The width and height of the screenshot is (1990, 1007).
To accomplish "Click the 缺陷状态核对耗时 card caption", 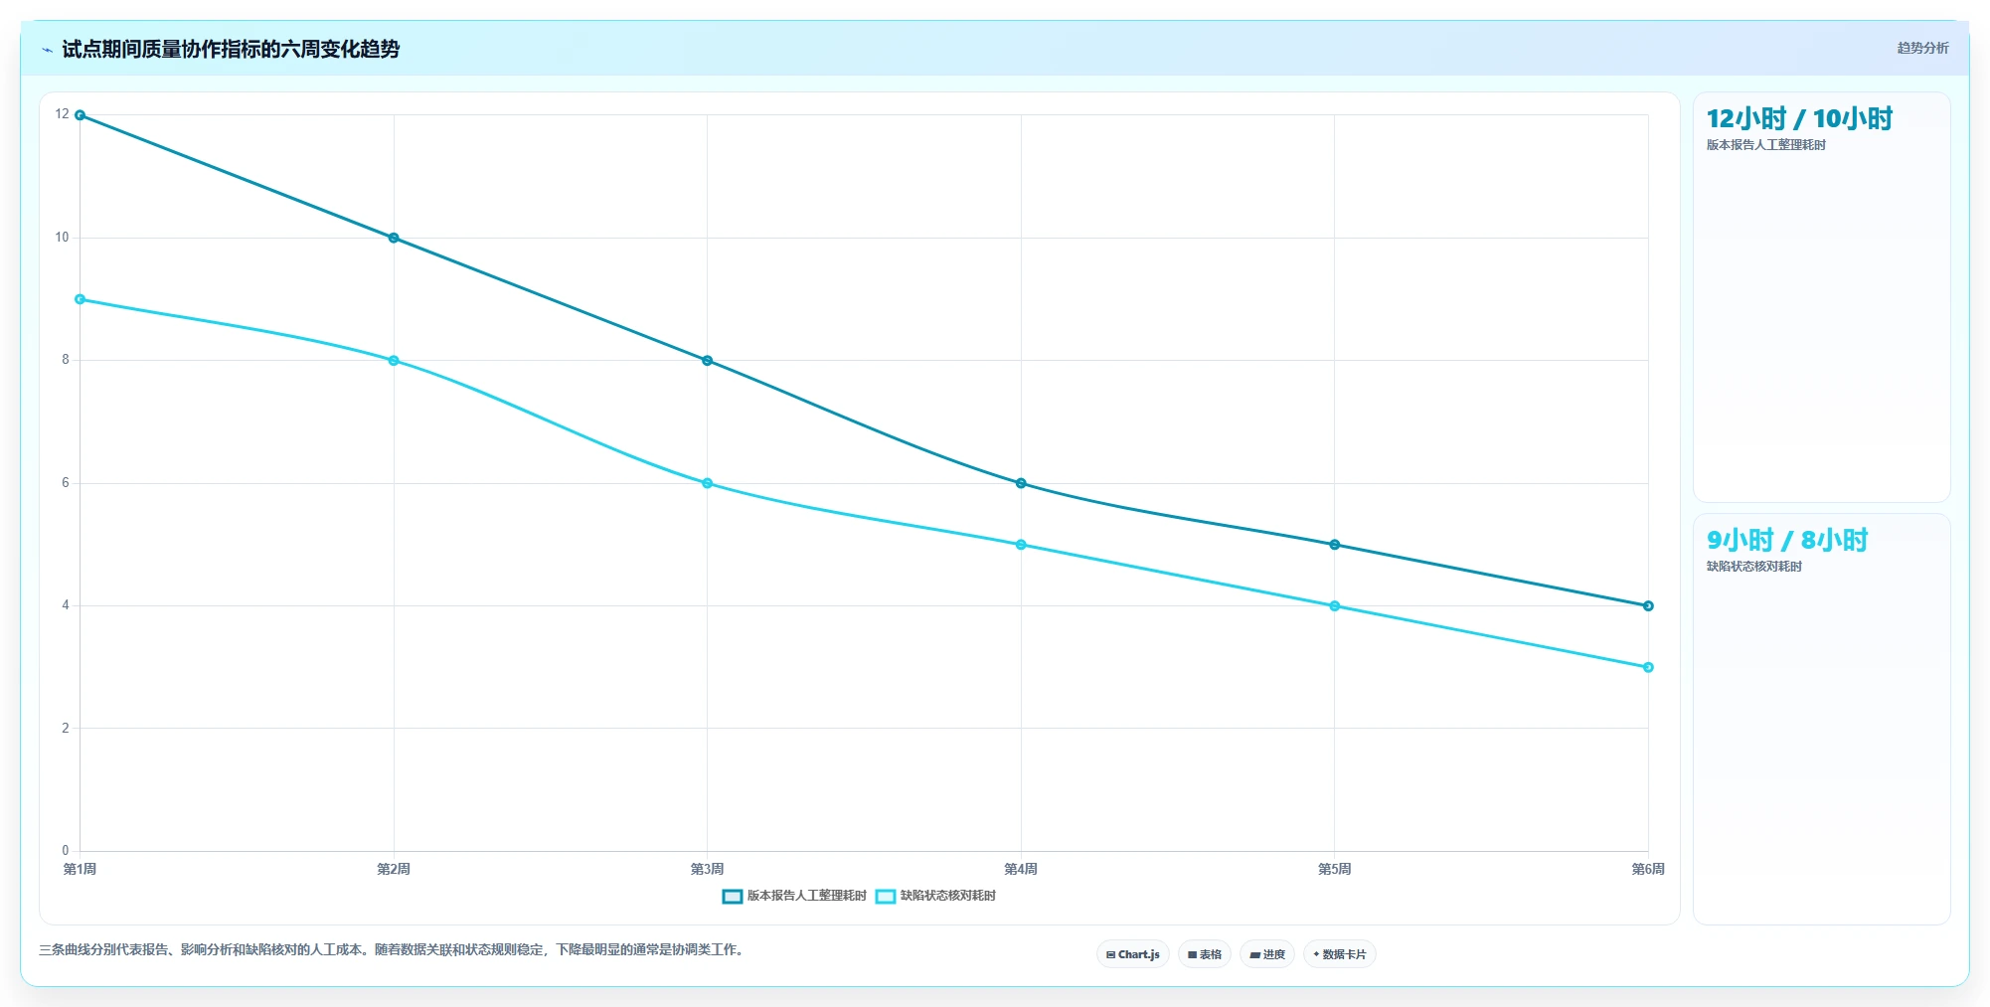I will tap(1753, 567).
